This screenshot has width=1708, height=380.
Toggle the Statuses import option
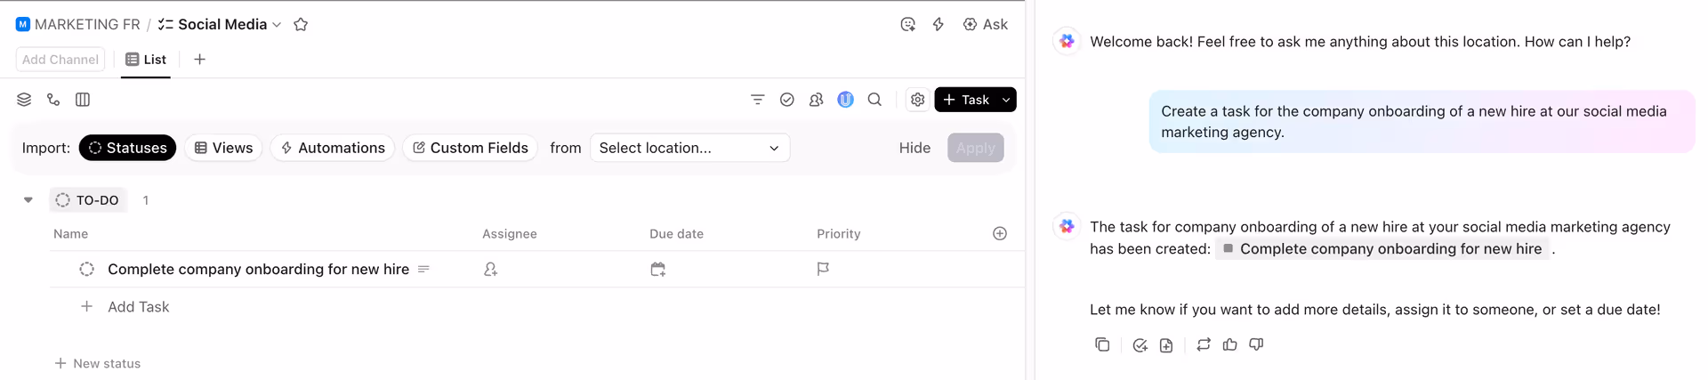[x=127, y=148]
